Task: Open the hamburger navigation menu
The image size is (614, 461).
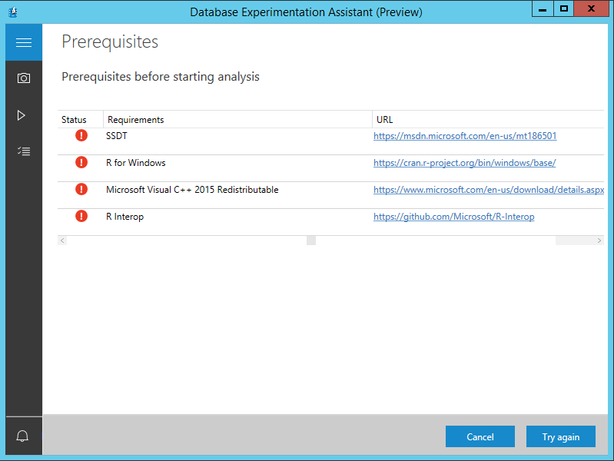Action: pyautogui.click(x=23, y=42)
